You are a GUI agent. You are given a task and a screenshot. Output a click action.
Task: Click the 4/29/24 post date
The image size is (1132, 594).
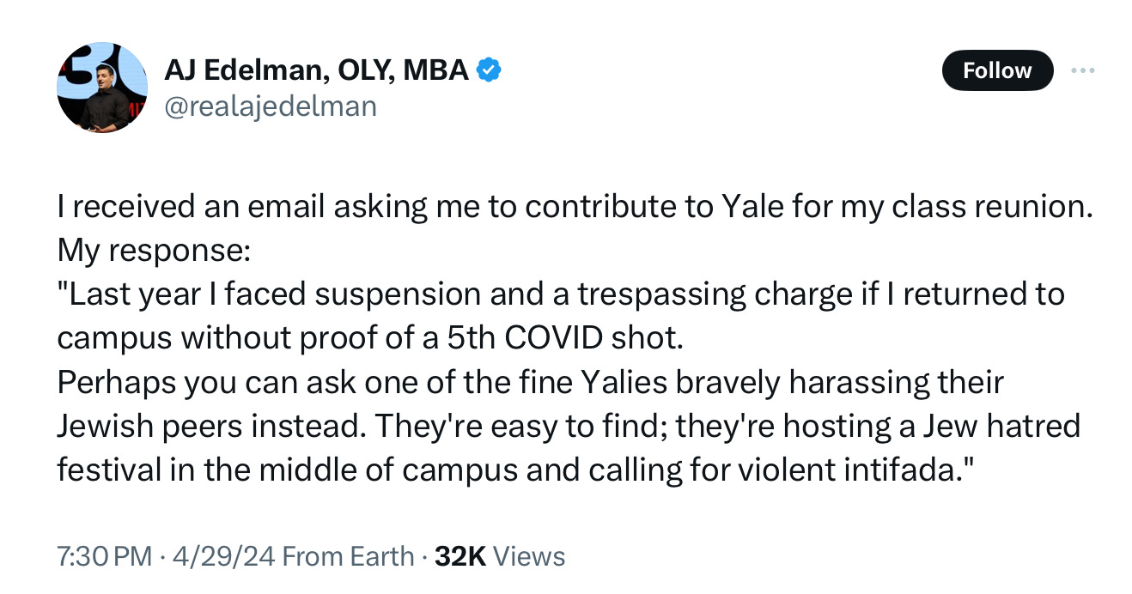[222, 556]
